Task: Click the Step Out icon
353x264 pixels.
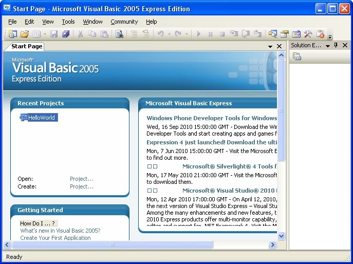Action: (258, 34)
